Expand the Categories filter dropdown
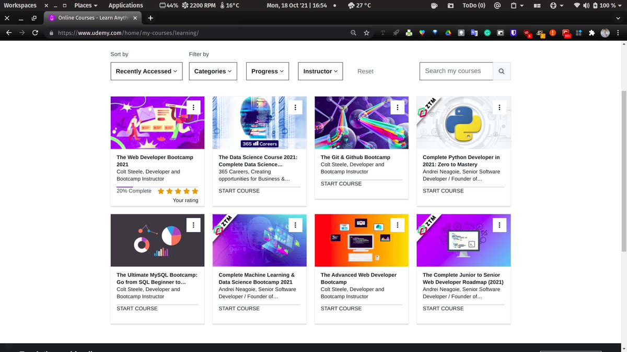This screenshot has width=627, height=352. pos(213,71)
